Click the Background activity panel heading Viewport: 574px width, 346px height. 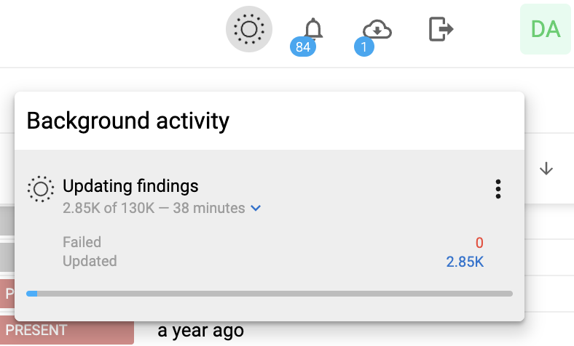(x=128, y=121)
